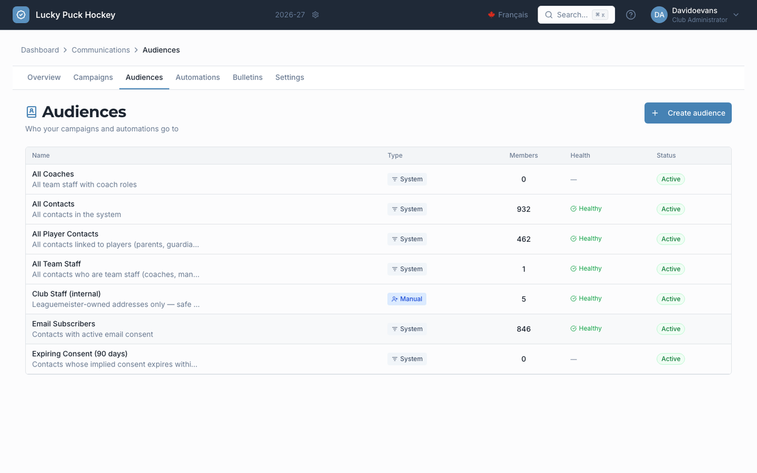Open the Automations tab
The height and width of the screenshot is (473, 757).
coord(198,77)
